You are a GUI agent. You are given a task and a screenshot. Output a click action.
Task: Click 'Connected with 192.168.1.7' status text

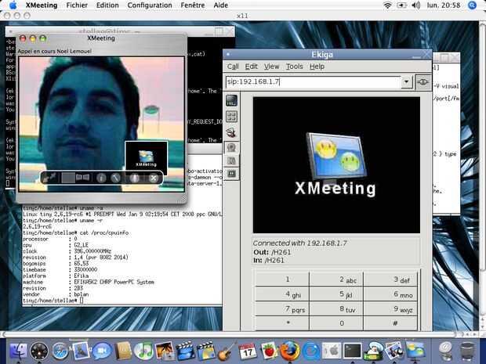click(x=299, y=243)
